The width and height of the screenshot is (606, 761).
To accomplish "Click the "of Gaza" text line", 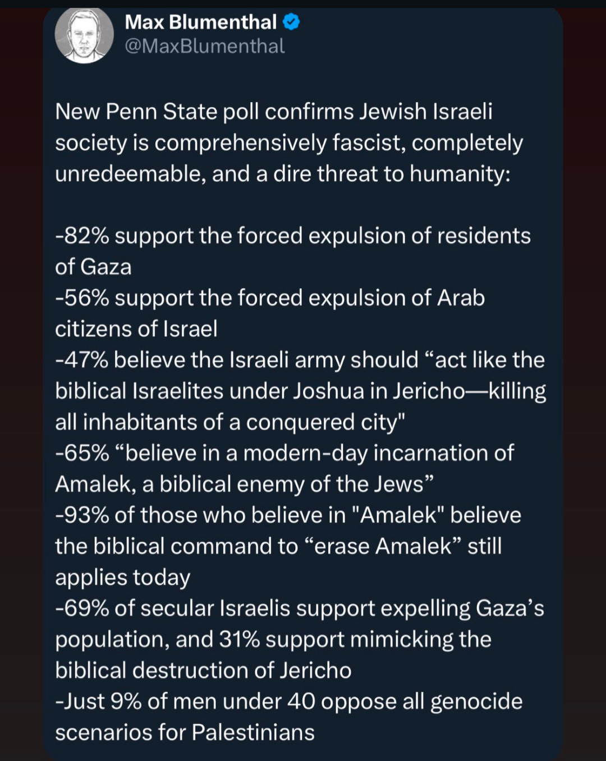I will pos(93,267).
